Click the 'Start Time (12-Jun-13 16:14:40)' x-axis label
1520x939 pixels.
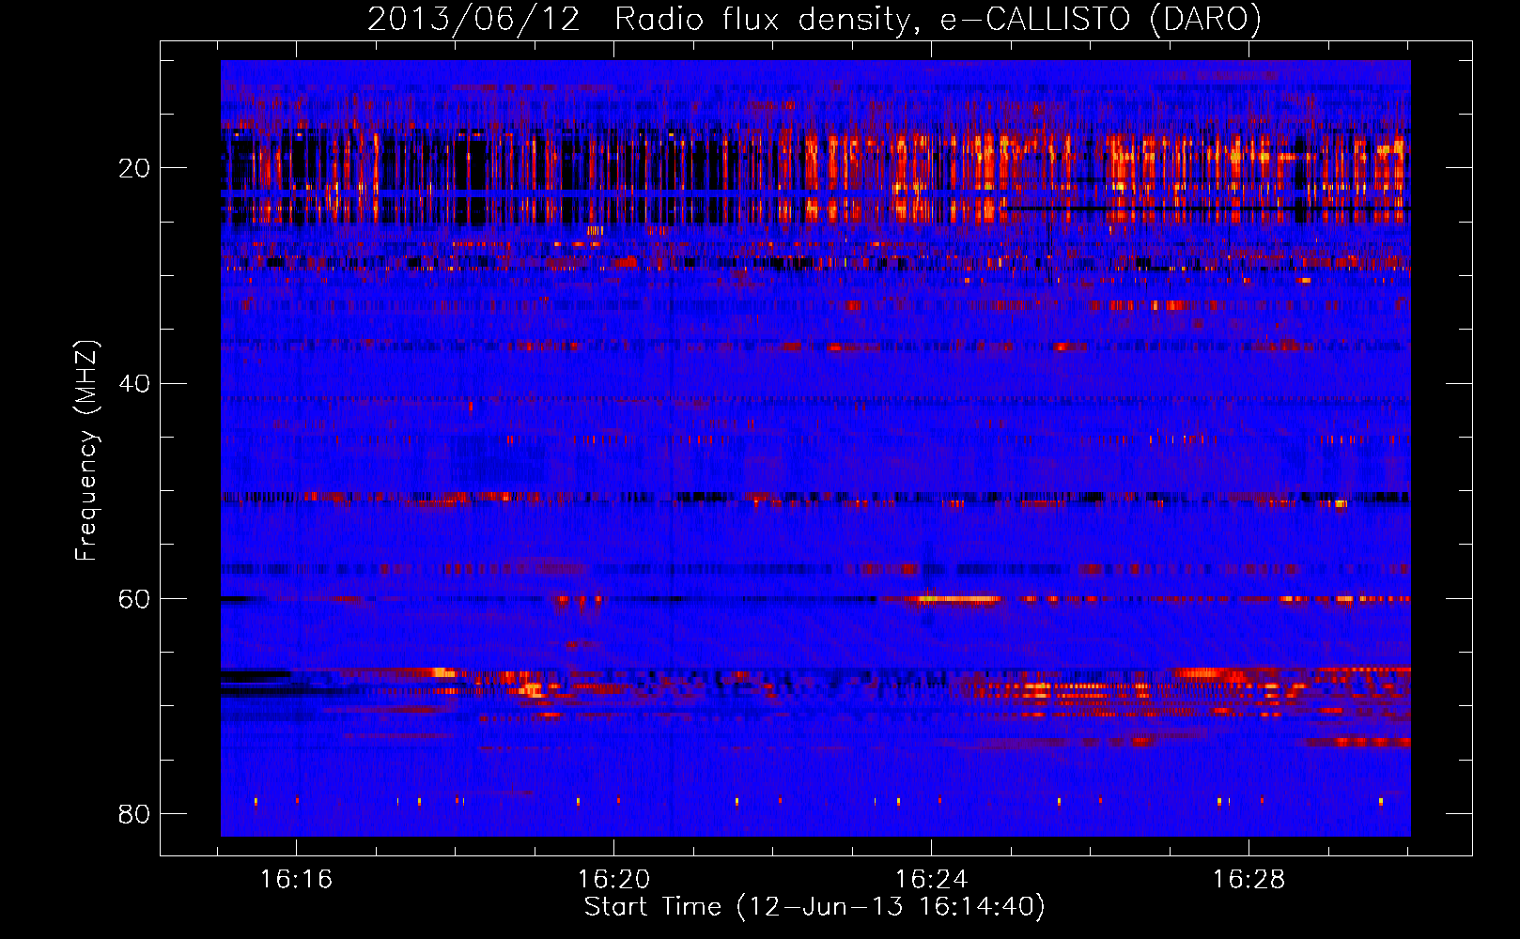pos(814,907)
